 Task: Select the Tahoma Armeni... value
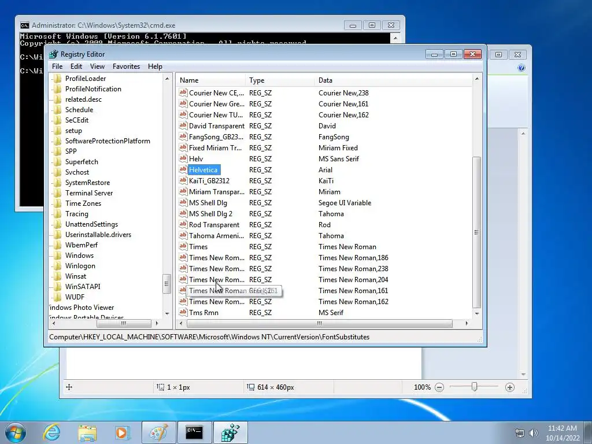pos(216,236)
